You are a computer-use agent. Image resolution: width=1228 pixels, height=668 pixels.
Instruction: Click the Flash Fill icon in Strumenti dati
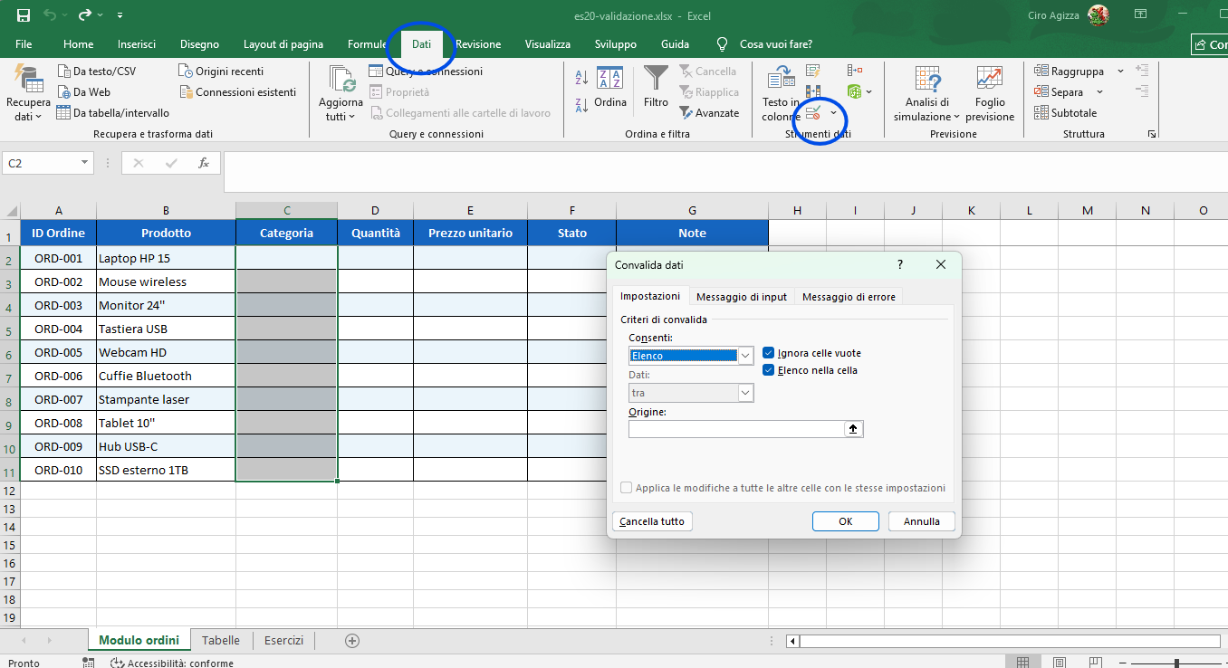tap(813, 71)
